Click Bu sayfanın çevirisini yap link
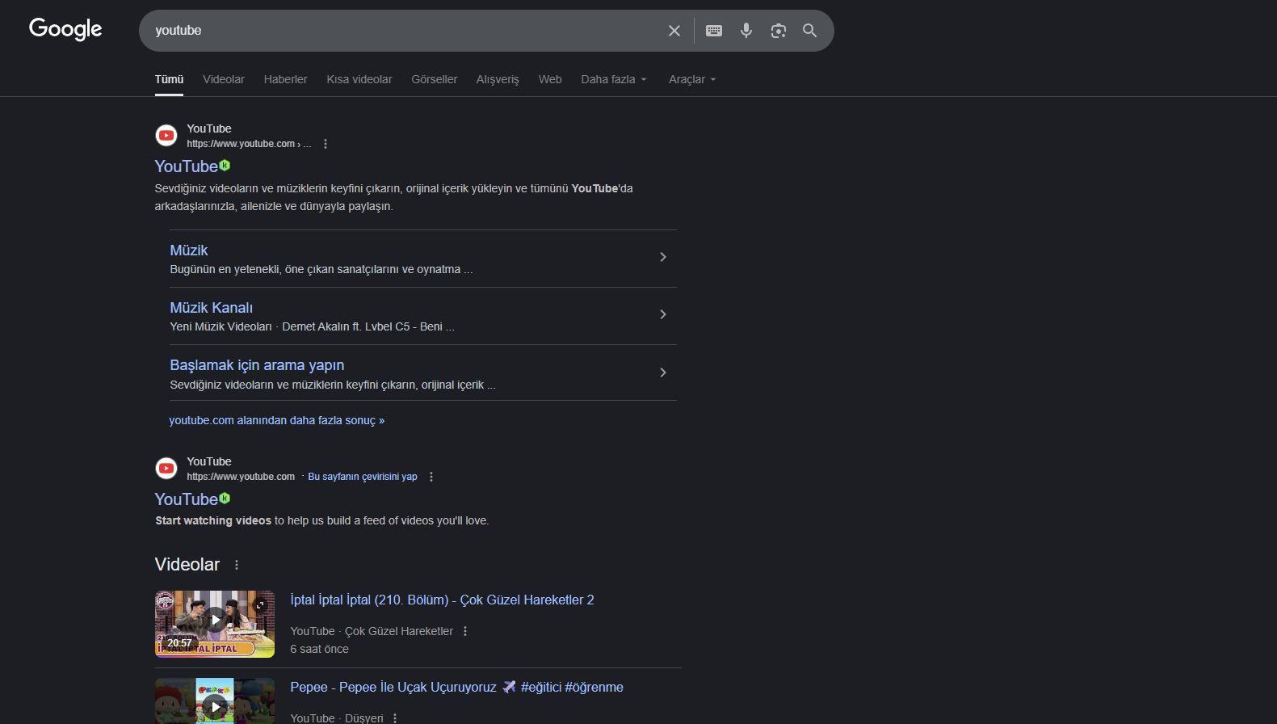 coord(363,477)
